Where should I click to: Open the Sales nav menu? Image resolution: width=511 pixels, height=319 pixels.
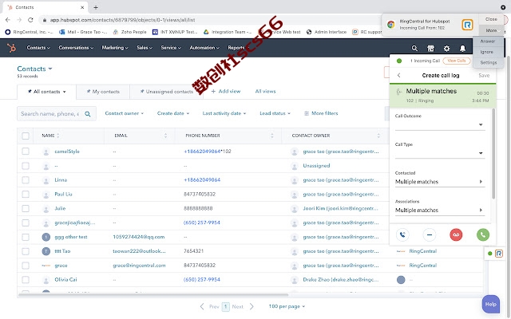click(x=145, y=48)
